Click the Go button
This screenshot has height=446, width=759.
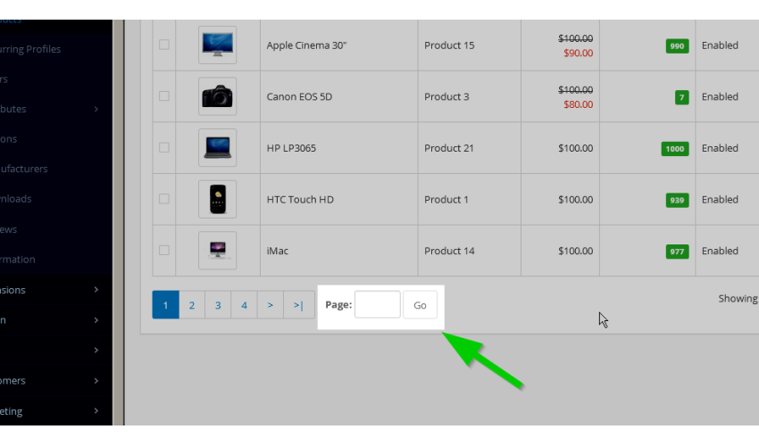point(420,305)
